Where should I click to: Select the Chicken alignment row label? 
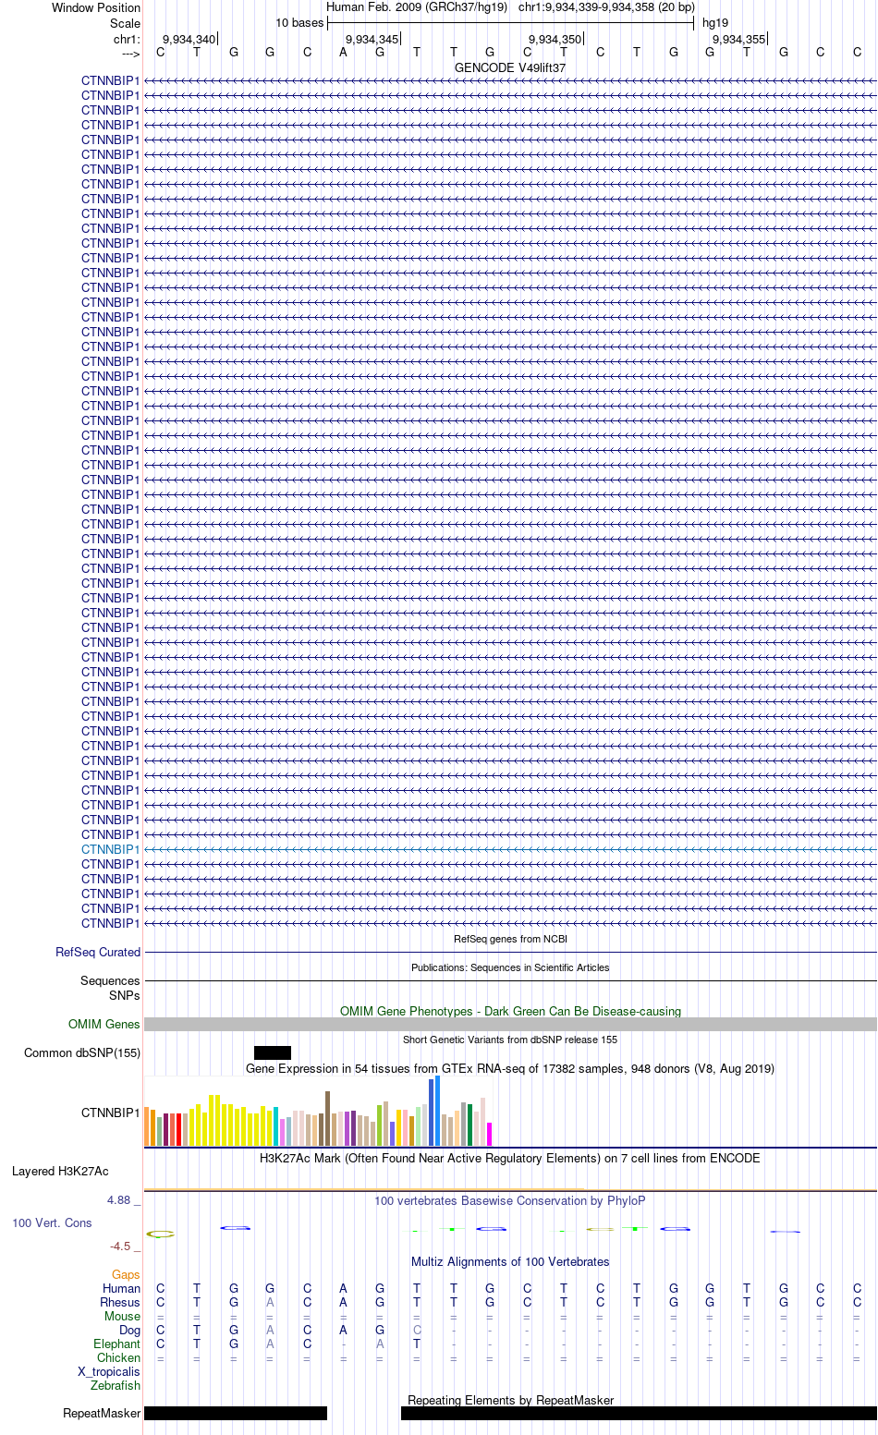[118, 1357]
